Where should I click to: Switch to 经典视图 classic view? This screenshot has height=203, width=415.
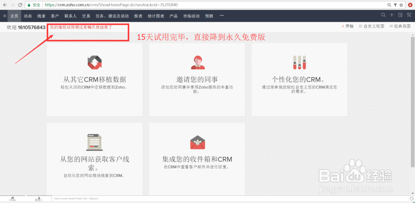click(x=400, y=26)
